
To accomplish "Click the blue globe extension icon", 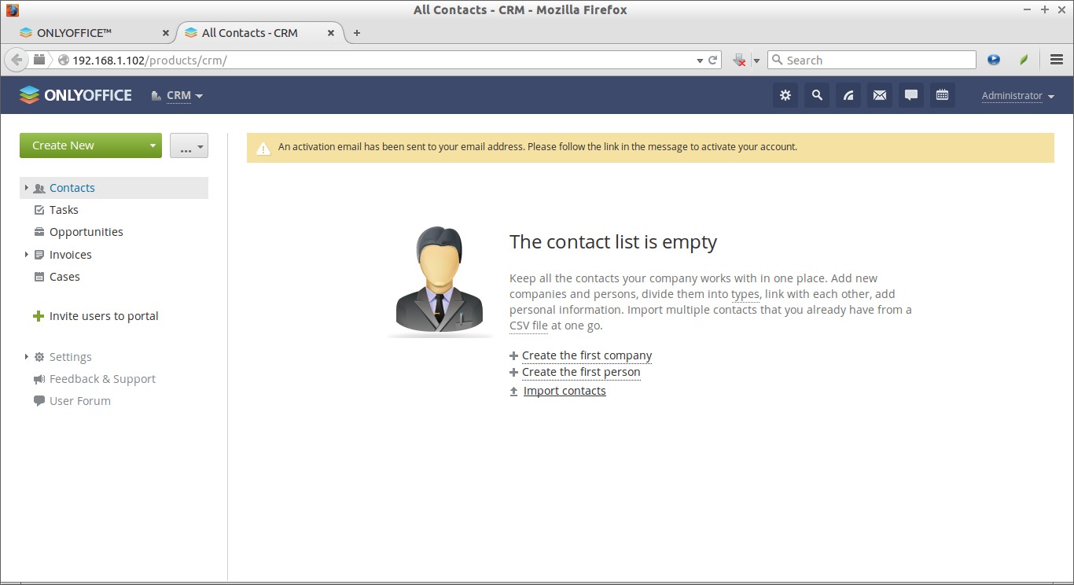I will point(994,60).
